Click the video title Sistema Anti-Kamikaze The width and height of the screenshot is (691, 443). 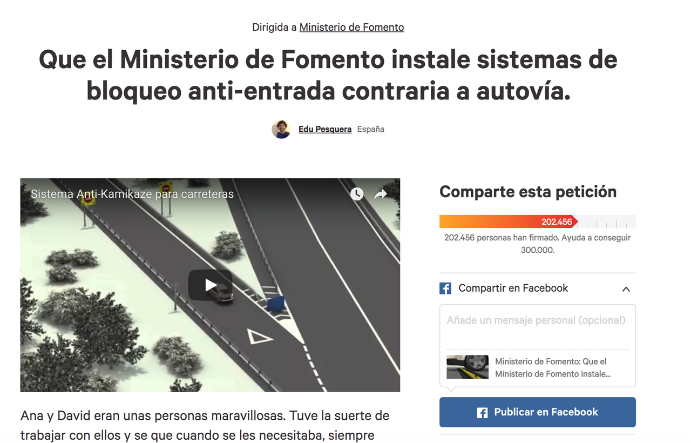tap(132, 194)
